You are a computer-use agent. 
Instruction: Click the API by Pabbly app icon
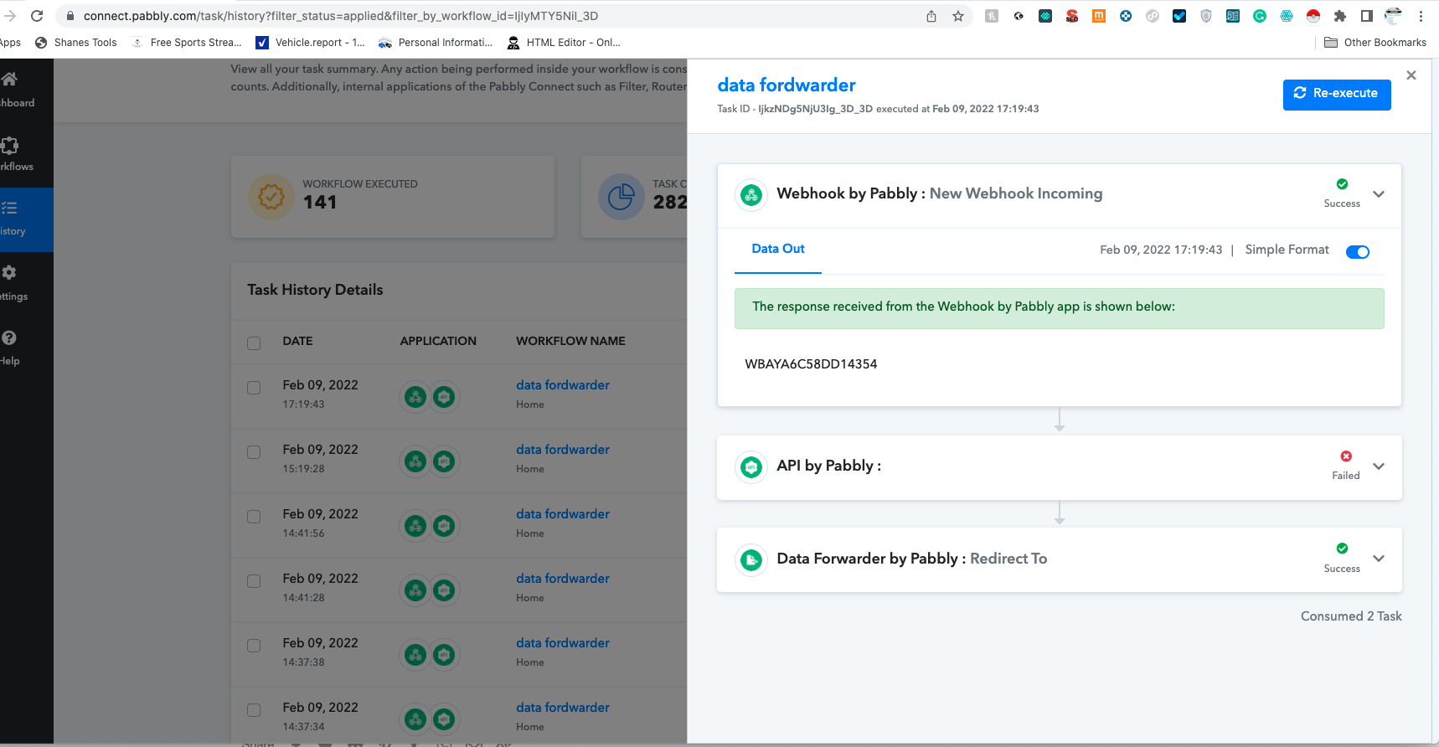click(751, 467)
